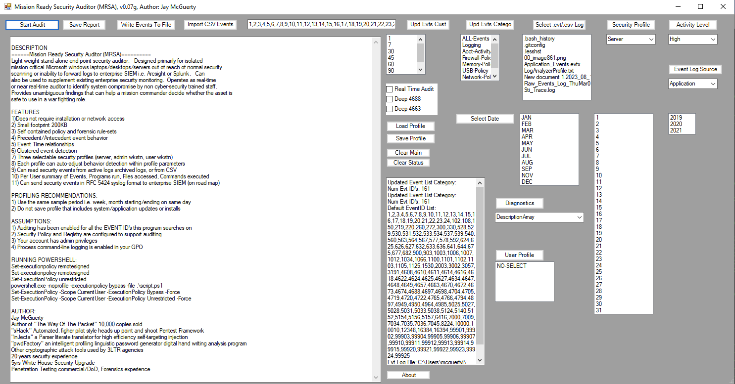Enable the Real Time Audit checkbox
The height and width of the screenshot is (384, 735).
tap(390, 89)
